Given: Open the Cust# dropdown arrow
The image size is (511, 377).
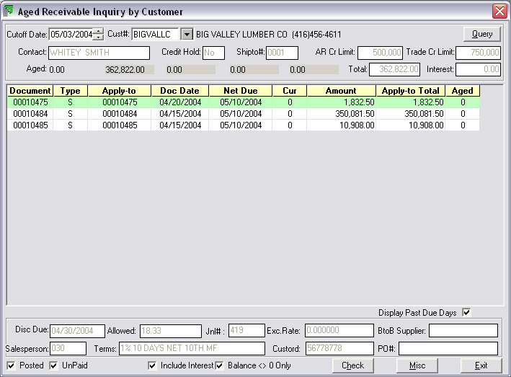Looking at the screenshot, I should click(x=187, y=34).
